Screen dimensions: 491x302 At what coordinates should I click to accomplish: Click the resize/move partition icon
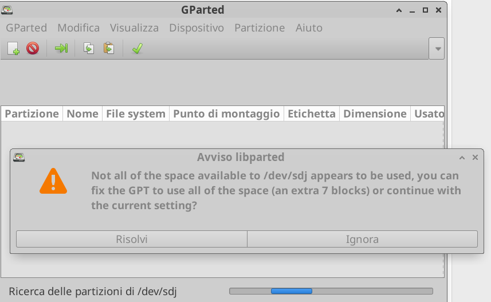tap(61, 49)
